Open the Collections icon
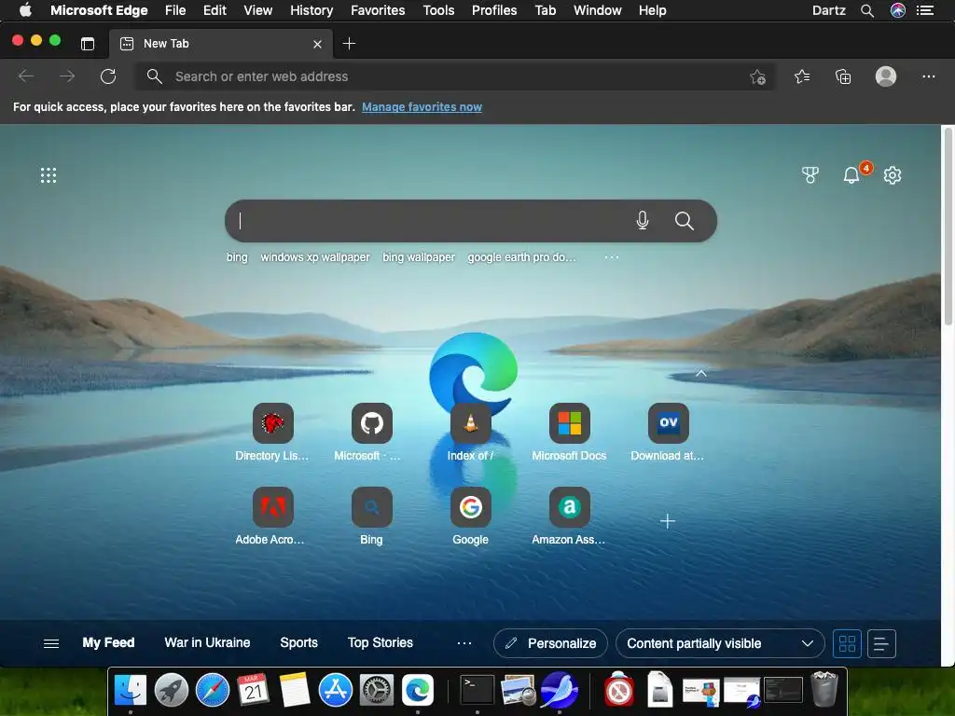 click(x=843, y=76)
